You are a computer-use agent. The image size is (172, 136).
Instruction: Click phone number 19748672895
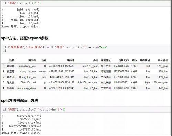pos(121,71)
